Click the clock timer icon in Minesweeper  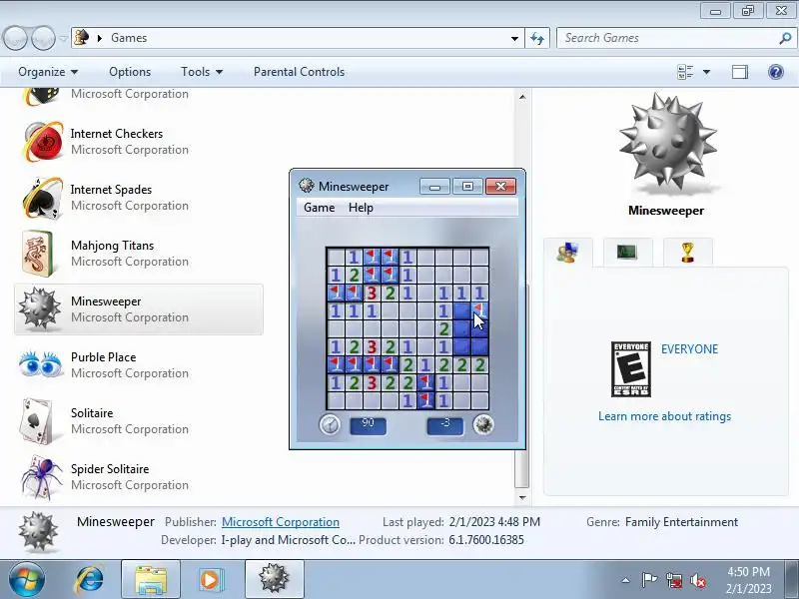point(330,424)
